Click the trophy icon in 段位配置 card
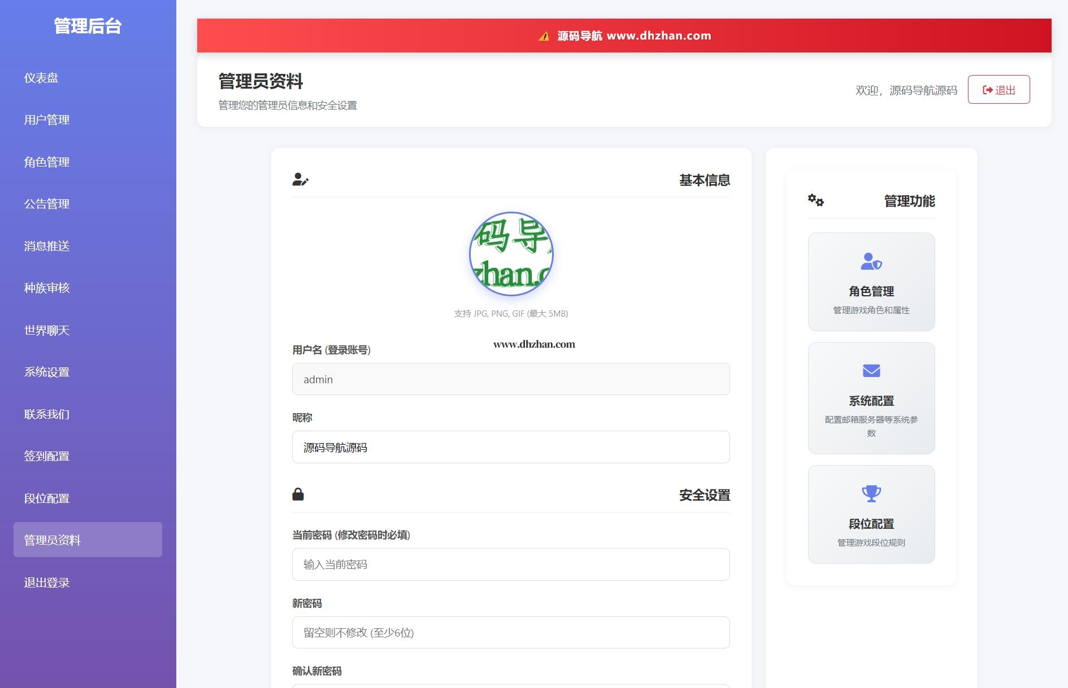This screenshot has width=1068, height=688. pos(871,493)
